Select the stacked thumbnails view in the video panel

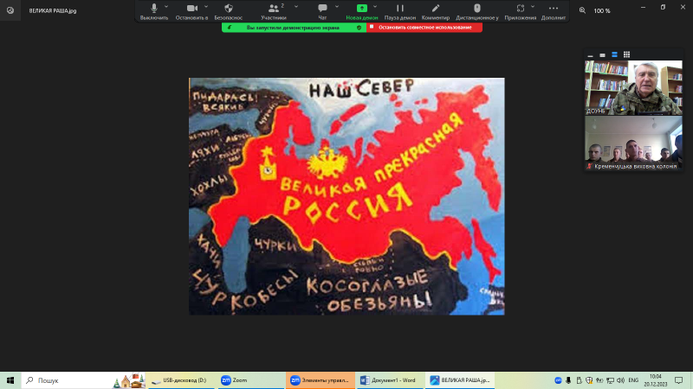tap(614, 54)
